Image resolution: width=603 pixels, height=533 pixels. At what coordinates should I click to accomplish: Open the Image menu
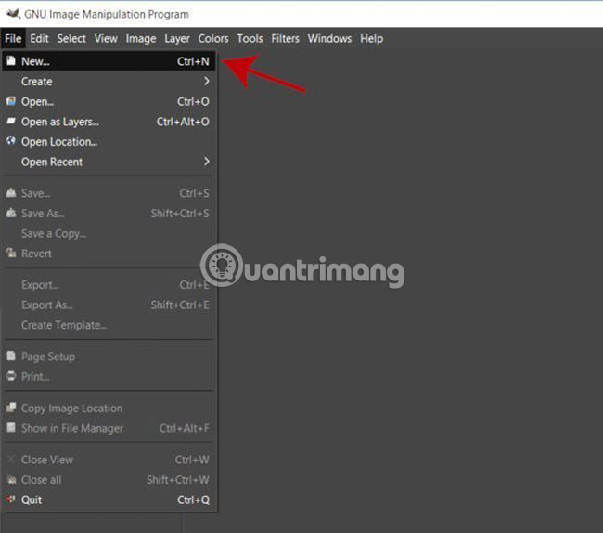141,38
